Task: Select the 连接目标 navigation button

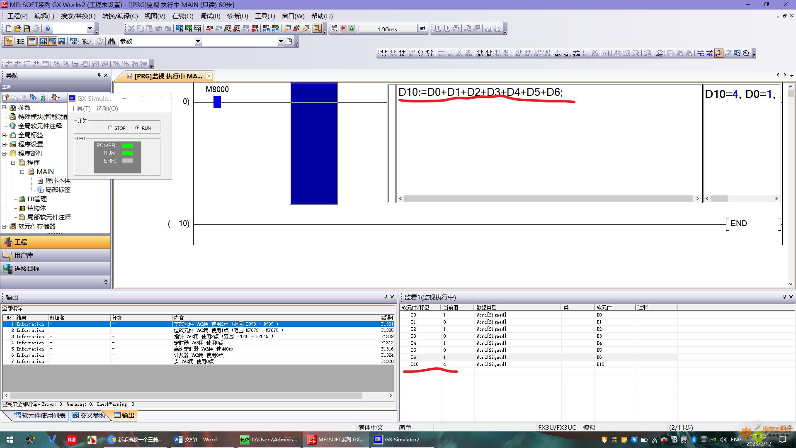Action: (56, 269)
